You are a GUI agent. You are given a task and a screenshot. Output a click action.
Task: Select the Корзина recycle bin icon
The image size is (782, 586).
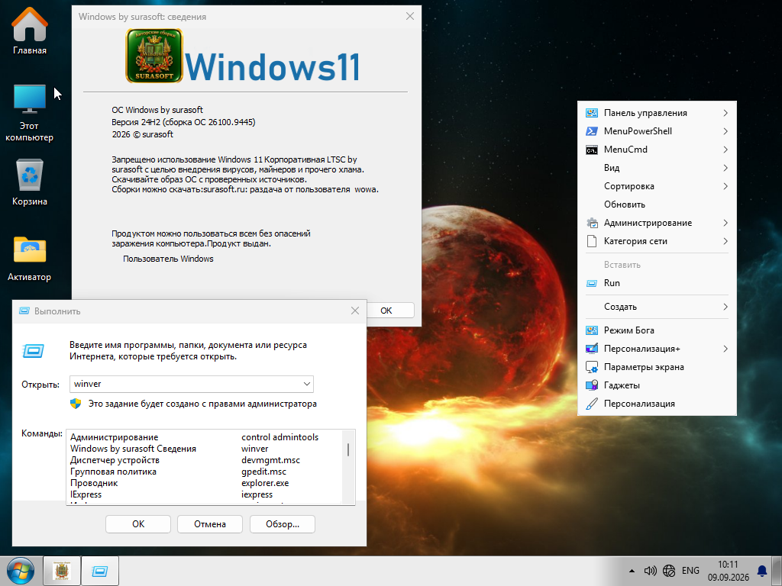tap(30, 182)
